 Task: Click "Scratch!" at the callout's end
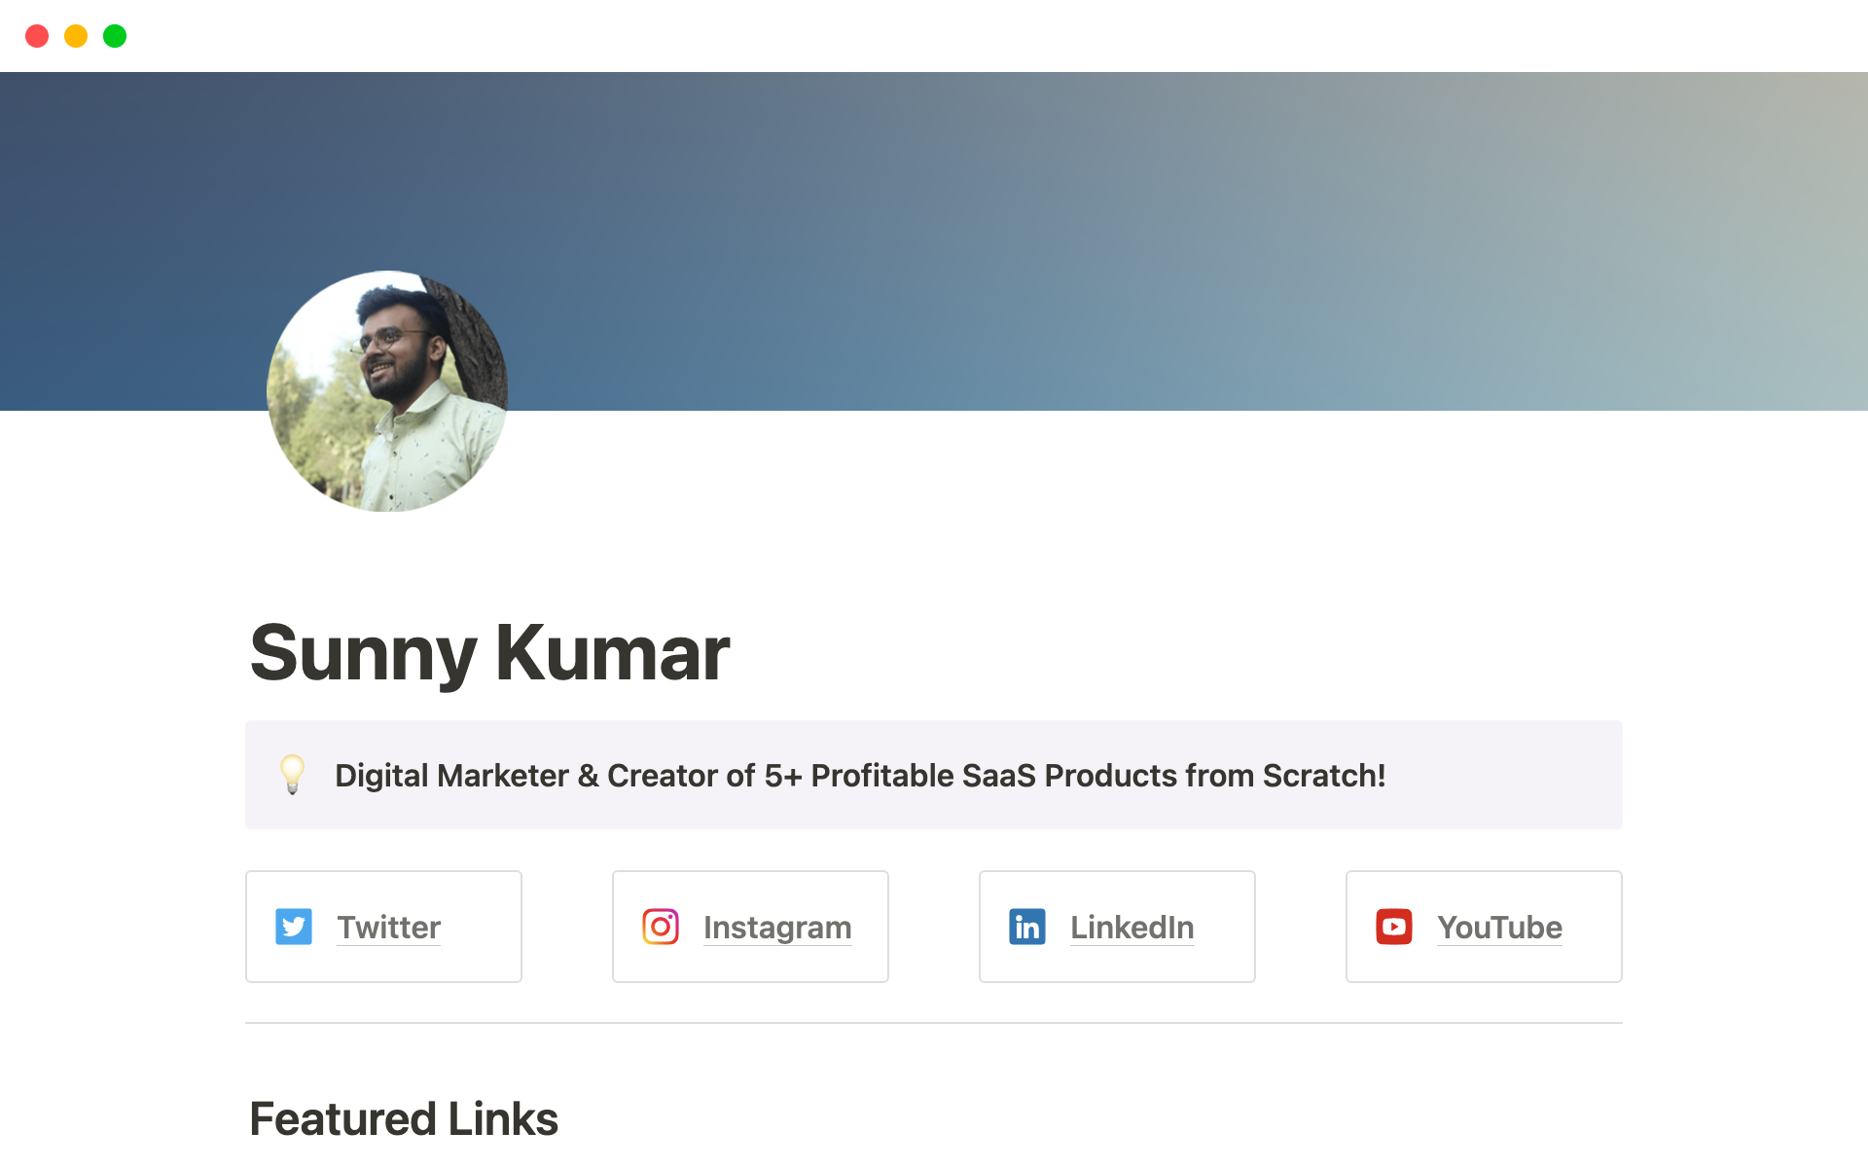point(1323,776)
